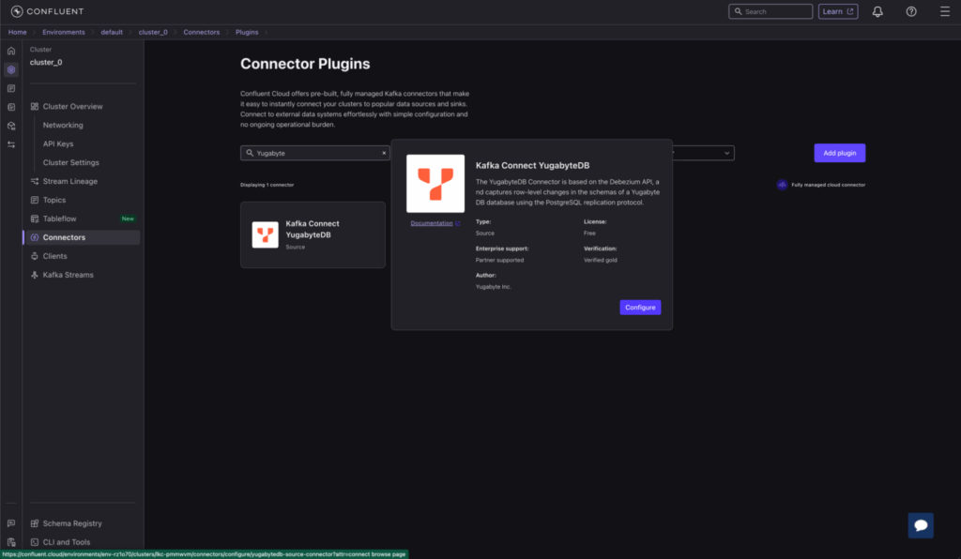961x559 pixels.
Task: Click the Learn external link button
Action: pyautogui.click(x=837, y=11)
